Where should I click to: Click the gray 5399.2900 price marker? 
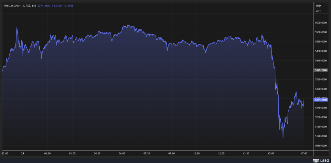point(321,70)
